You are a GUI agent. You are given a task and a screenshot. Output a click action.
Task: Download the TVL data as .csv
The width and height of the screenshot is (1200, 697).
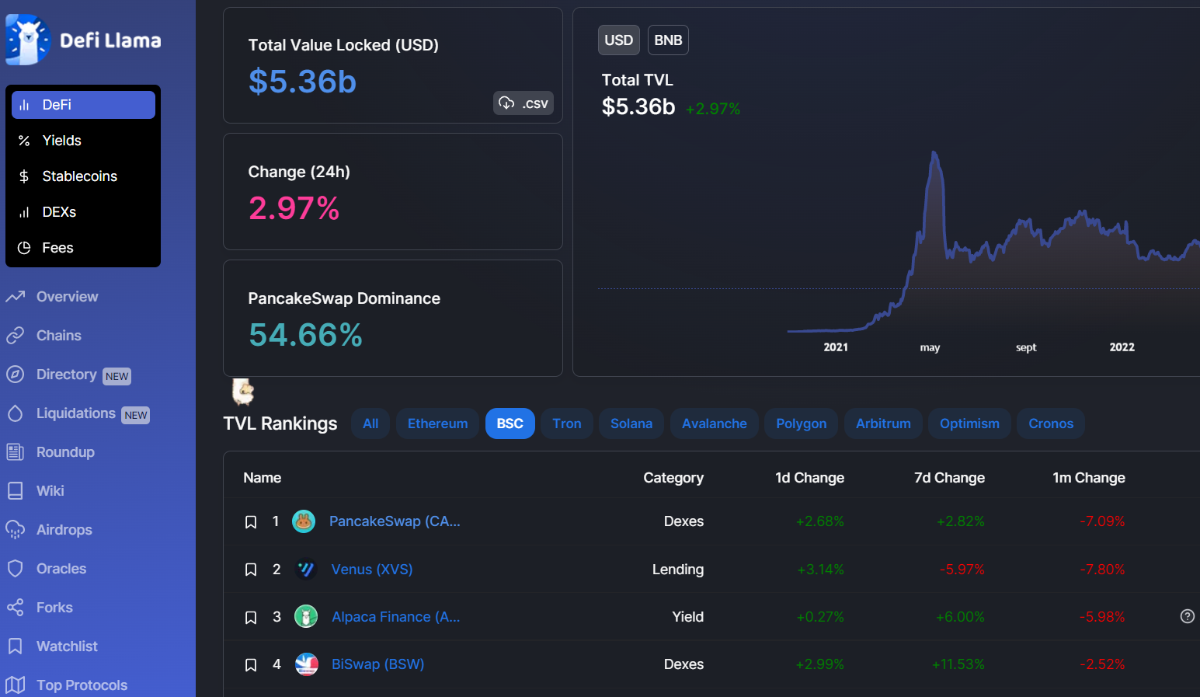coord(523,103)
